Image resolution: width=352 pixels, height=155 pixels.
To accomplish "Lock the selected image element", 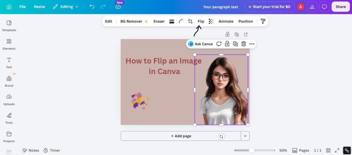I will tap(227, 44).
